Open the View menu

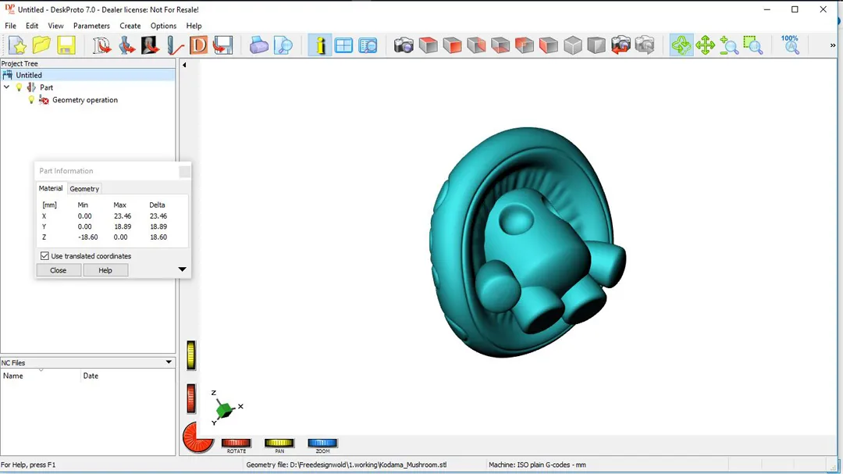(55, 26)
